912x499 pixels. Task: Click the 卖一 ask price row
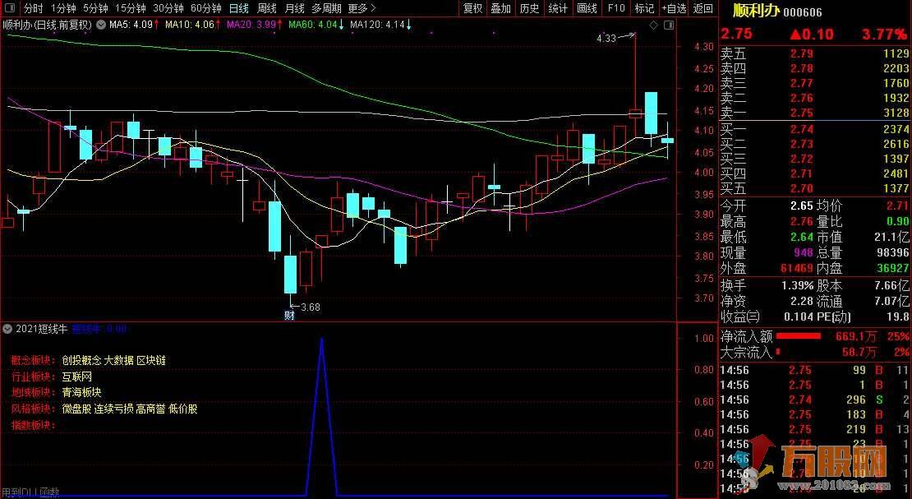point(813,113)
